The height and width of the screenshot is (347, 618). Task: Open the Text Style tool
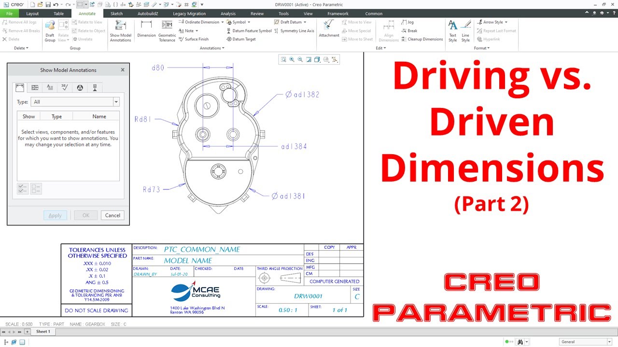click(452, 31)
